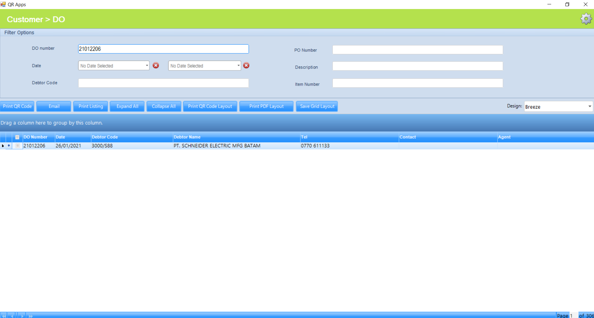The height and width of the screenshot is (318, 594).
Task: Tick the select-all checkbox in grid header
Action: pyautogui.click(x=17, y=137)
